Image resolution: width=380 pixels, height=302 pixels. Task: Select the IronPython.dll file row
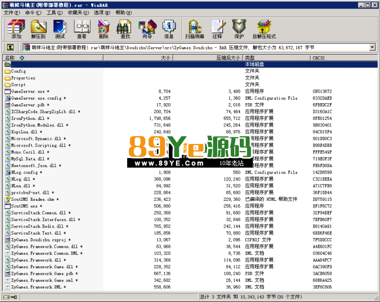coord(190,118)
